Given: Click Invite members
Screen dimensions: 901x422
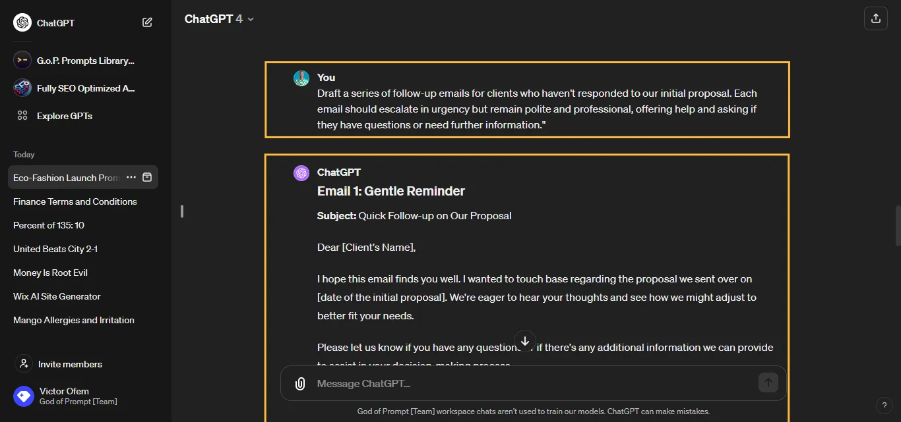Looking at the screenshot, I should pyautogui.click(x=69, y=363).
